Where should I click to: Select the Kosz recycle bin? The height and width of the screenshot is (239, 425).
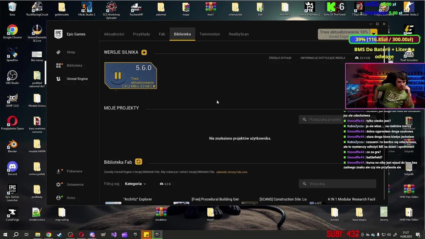click(x=12, y=9)
